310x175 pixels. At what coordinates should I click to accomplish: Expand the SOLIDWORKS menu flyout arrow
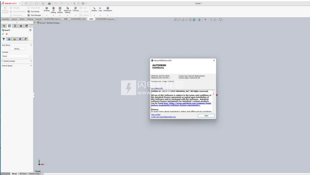pos(19,3)
